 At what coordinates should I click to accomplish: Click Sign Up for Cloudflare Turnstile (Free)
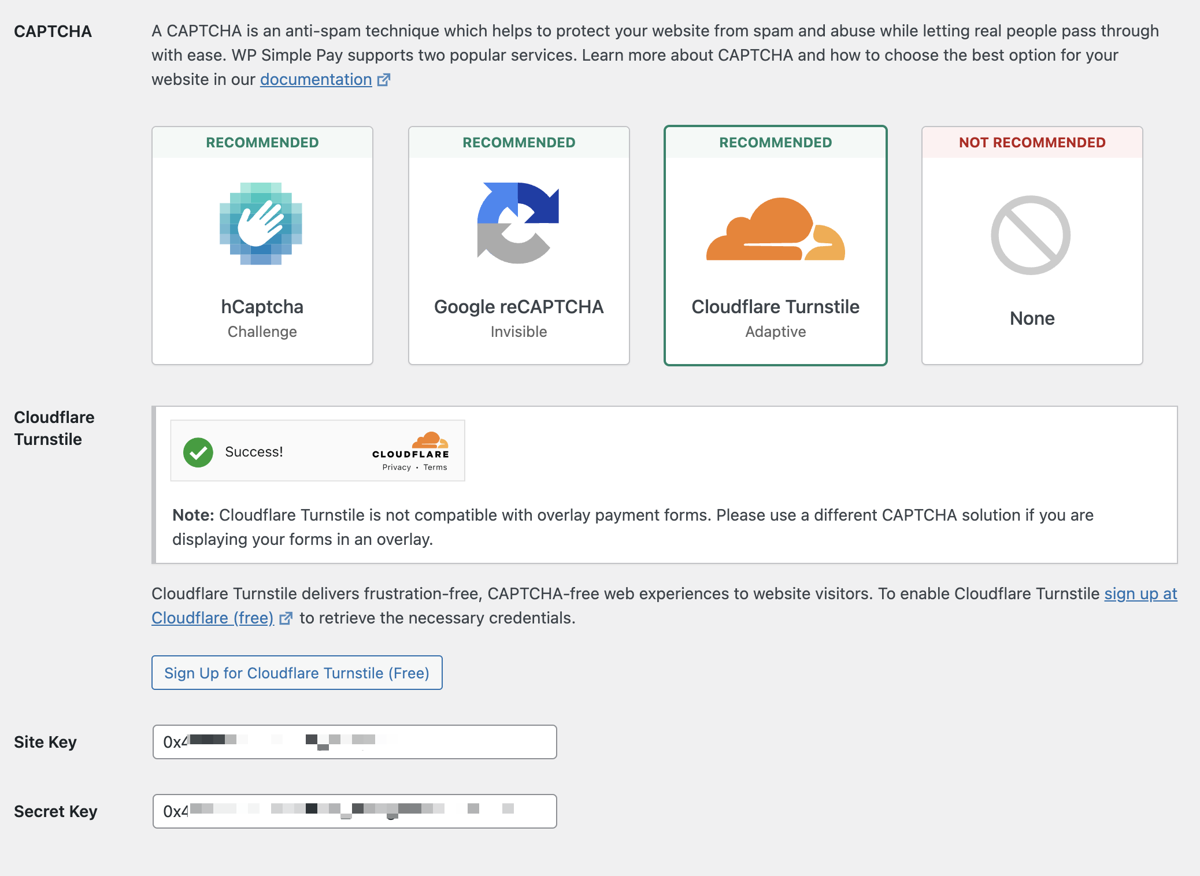pos(297,673)
